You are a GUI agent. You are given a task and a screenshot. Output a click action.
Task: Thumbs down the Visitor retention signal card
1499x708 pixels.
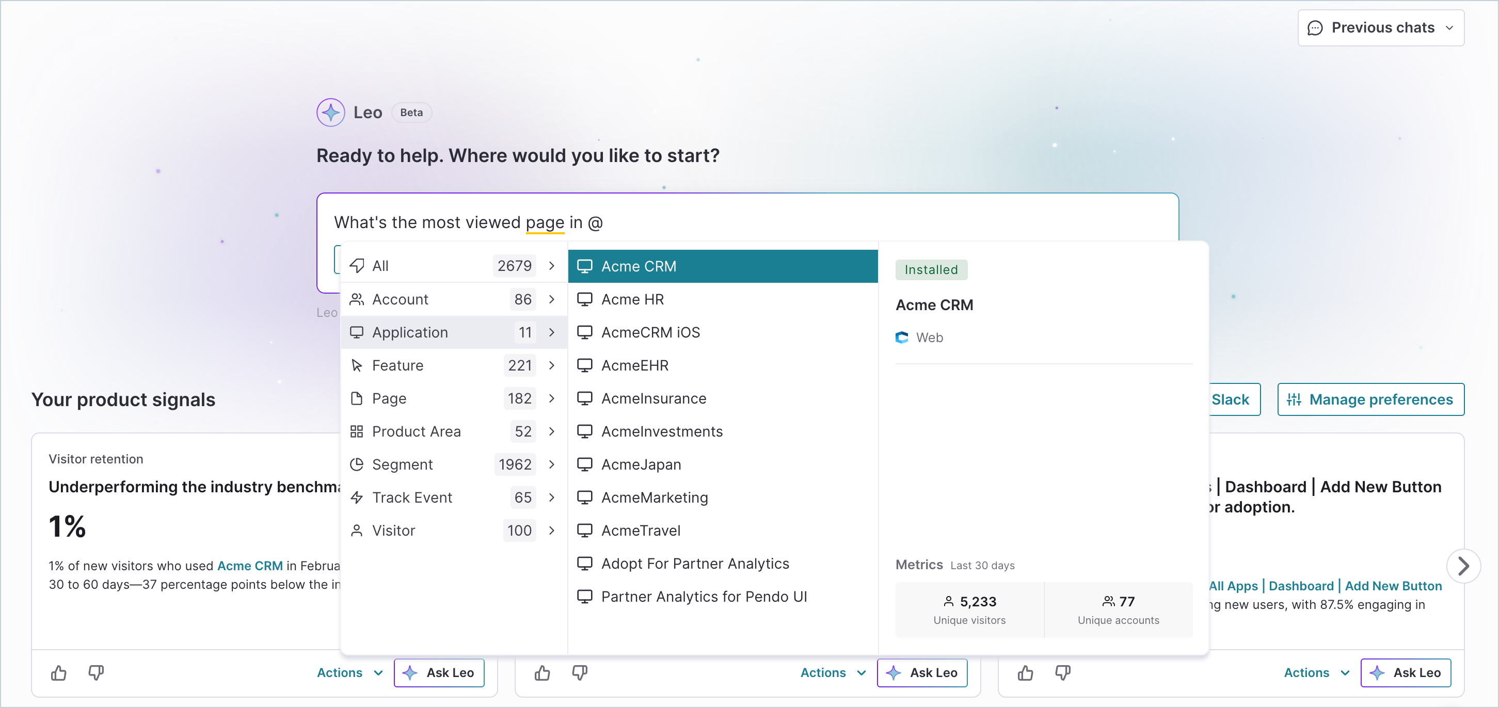(96, 673)
